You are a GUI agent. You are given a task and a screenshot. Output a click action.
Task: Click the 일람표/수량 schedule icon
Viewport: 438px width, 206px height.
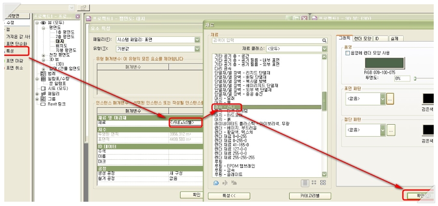pos(43,79)
